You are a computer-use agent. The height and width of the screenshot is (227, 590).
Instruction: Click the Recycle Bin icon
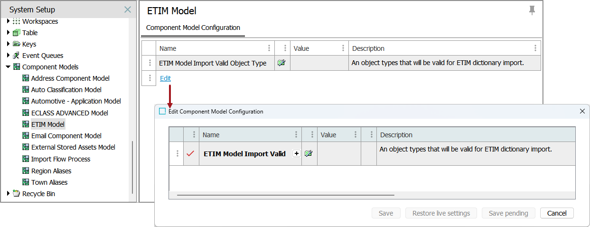[17, 194]
